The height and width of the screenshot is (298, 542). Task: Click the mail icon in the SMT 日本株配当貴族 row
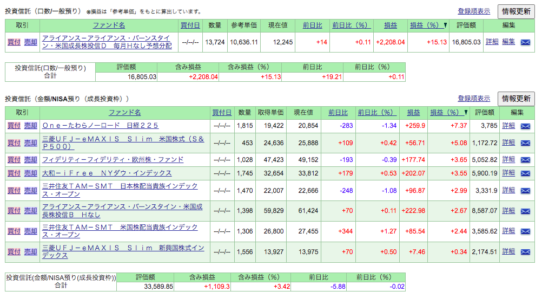(525, 191)
